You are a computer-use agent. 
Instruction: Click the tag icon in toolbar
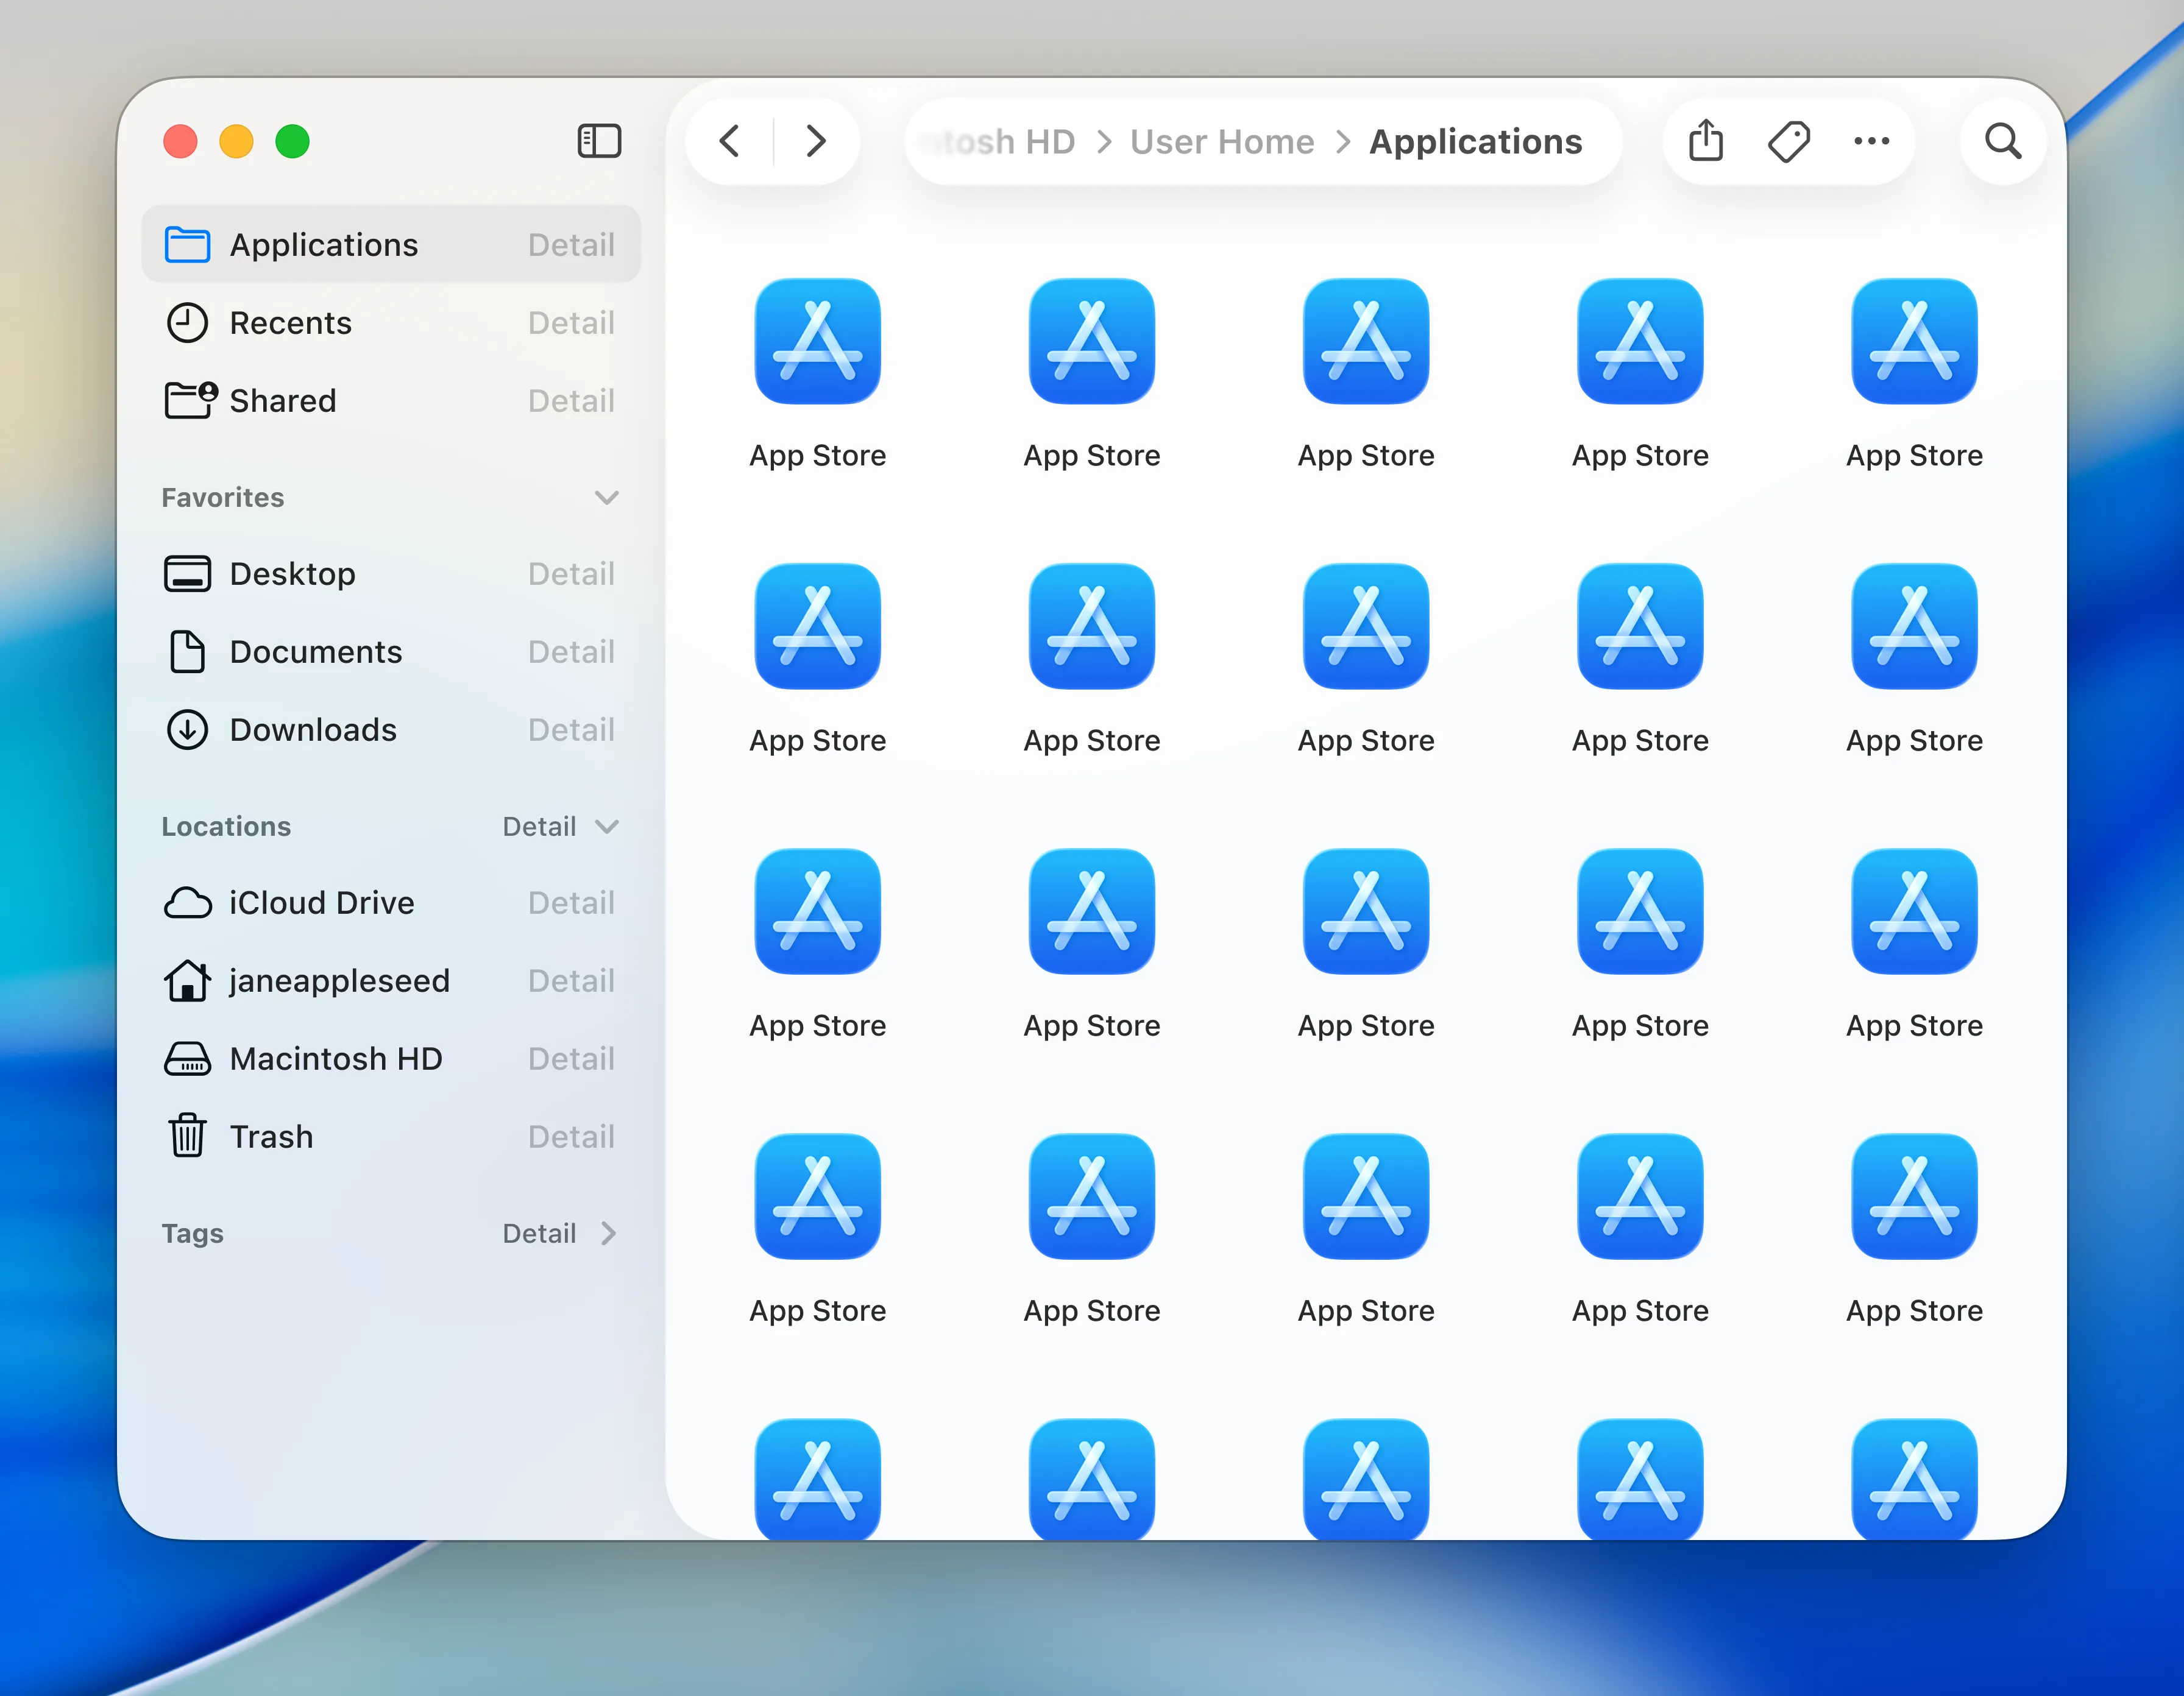[x=1788, y=141]
